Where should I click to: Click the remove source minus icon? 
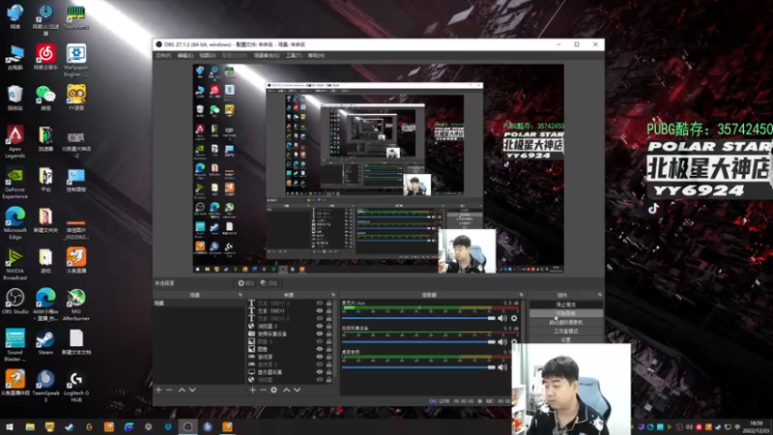pyautogui.click(x=263, y=391)
